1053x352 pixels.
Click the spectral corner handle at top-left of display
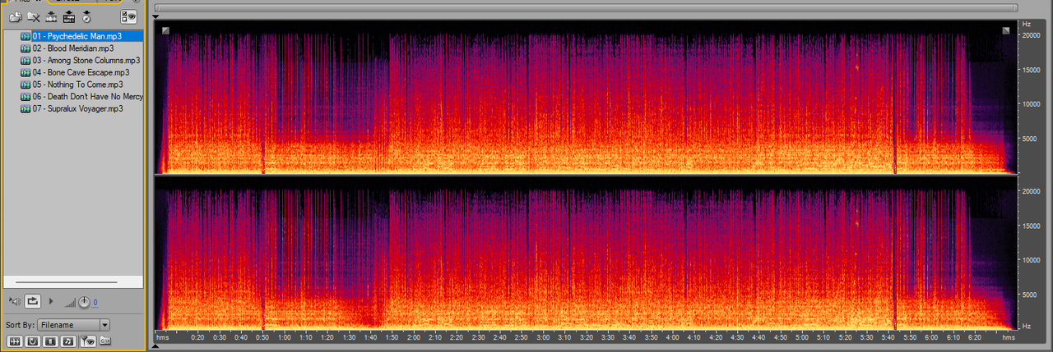(165, 31)
